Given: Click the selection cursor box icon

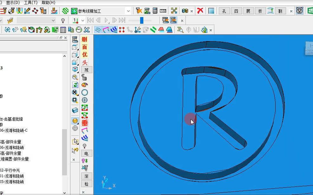Looking at the screenshot, I should coord(75,142).
